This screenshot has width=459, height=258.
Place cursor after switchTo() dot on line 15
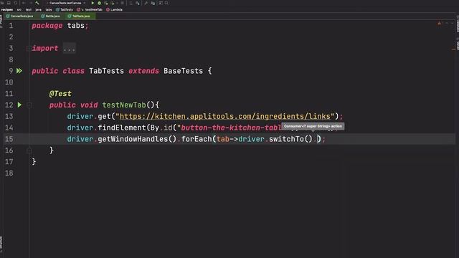(318, 139)
